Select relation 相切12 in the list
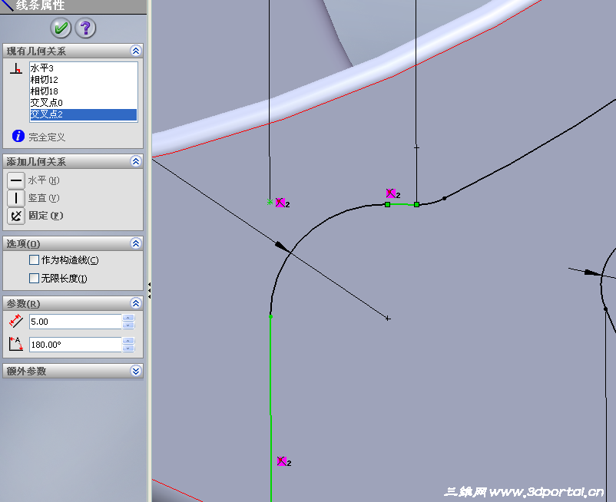The width and height of the screenshot is (616, 502). coord(83,80)
